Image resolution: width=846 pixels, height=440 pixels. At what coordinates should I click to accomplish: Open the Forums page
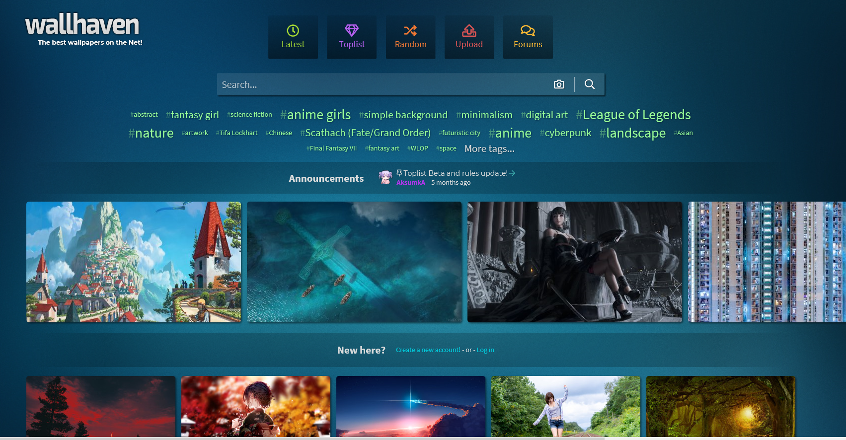tap(528, 37)
